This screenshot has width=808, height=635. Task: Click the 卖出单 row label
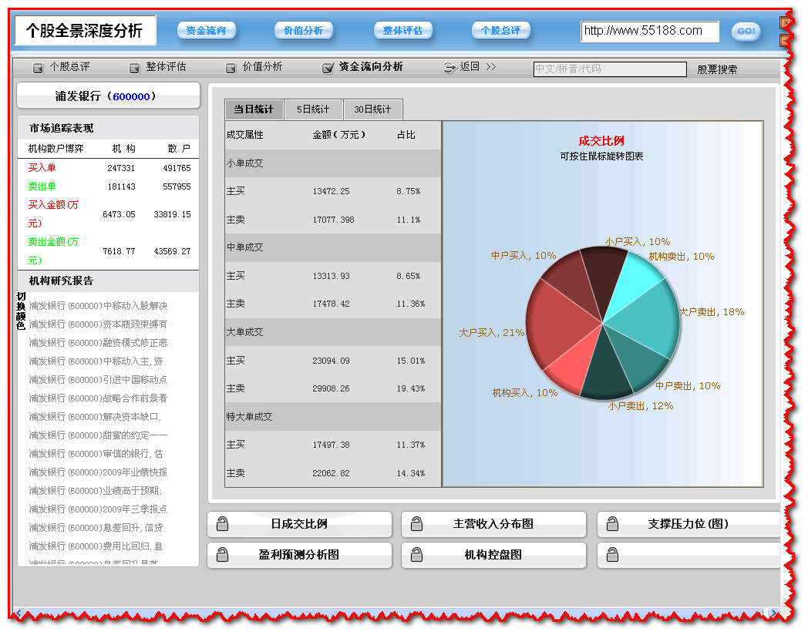[42, 186]
